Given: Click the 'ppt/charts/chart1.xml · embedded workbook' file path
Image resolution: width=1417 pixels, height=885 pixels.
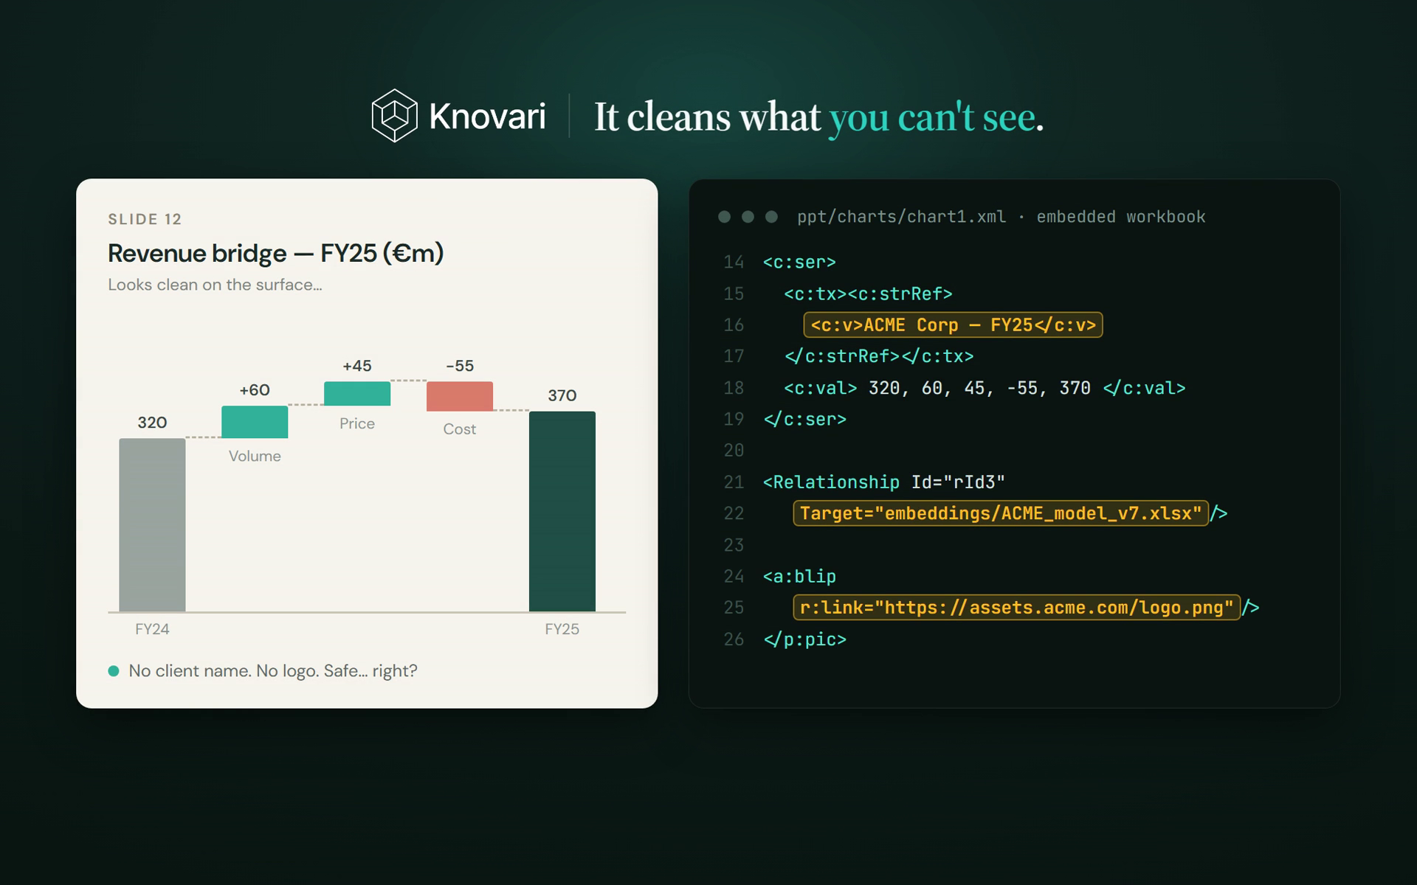Looking at the screenshot, I should [1001, 217].
